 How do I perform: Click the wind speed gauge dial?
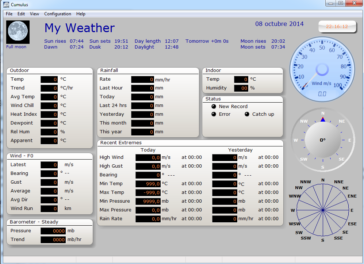pos(322,69)
